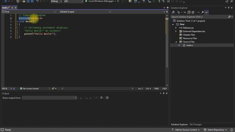Expand the References node
The width and height of the screenshot is (235, 132).
click(x=176, y=28)
